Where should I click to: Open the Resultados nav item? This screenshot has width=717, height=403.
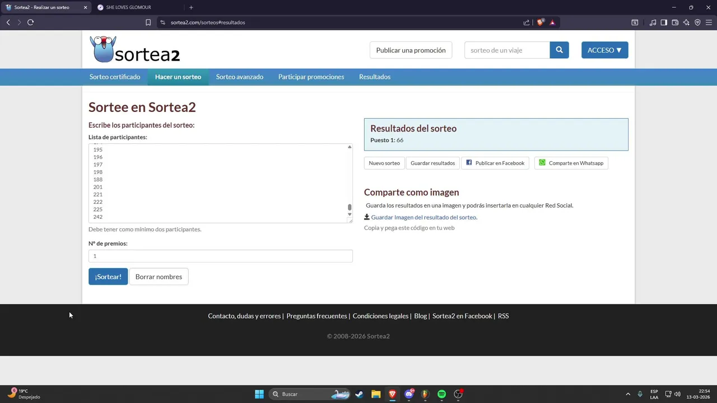pyautogui.click(x=375, y=77)
